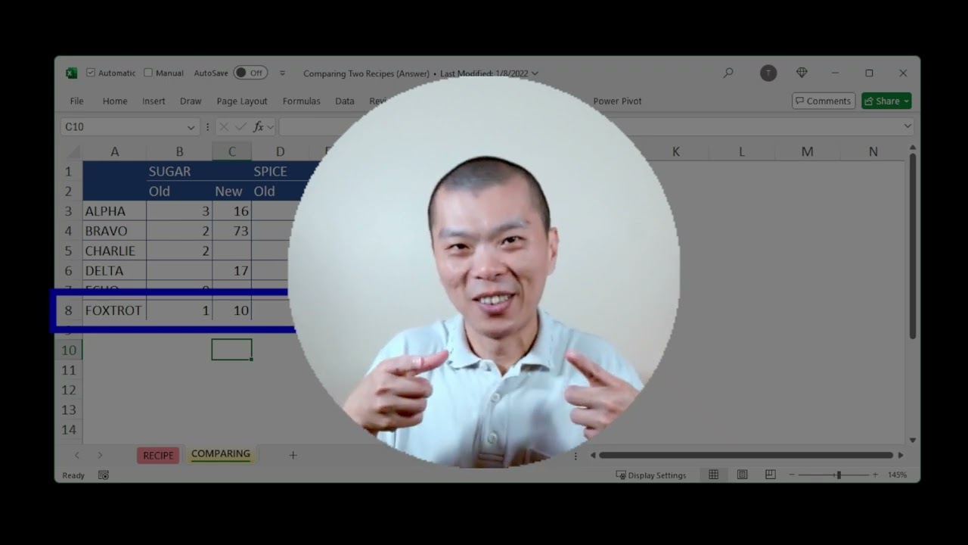Image resolution: width=968 pixels, height=545 pixels.
Task: Click the cell containing 73
Action: (232, 231)
